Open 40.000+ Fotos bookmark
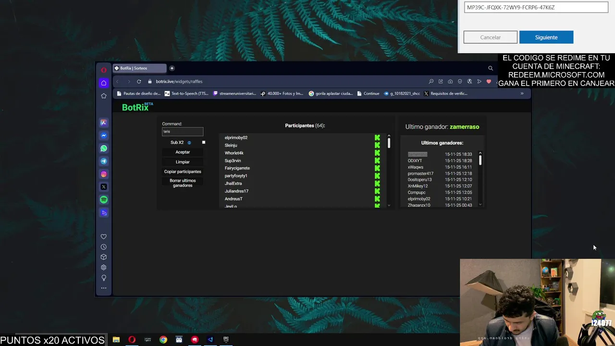 click(x=282, y=94)
